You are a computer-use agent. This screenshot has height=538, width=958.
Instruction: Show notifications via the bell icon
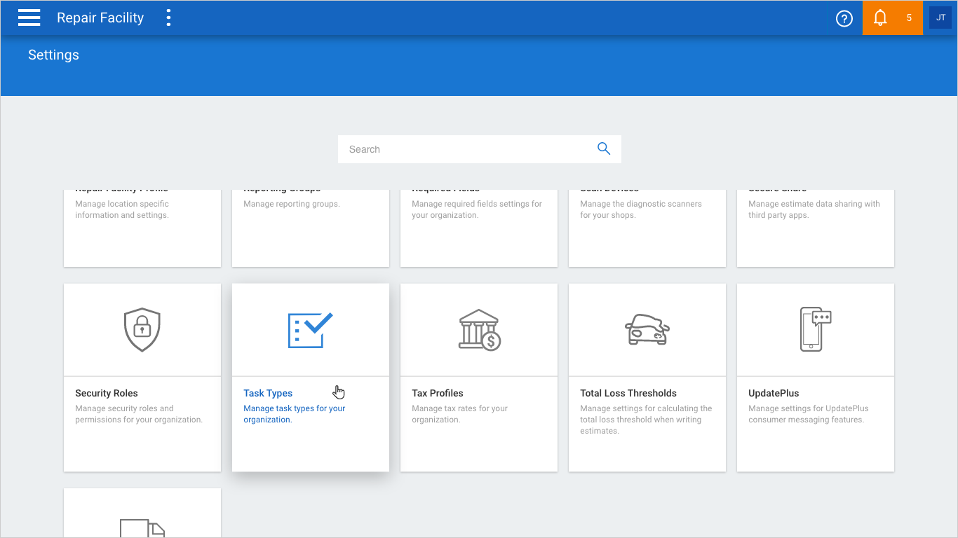880,18
